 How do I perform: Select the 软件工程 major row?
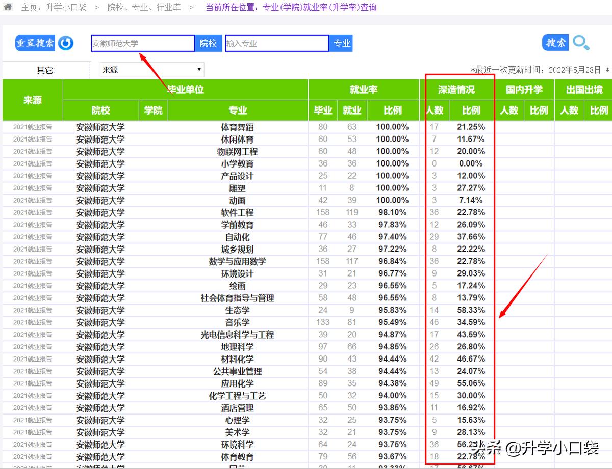coord(237,212)
